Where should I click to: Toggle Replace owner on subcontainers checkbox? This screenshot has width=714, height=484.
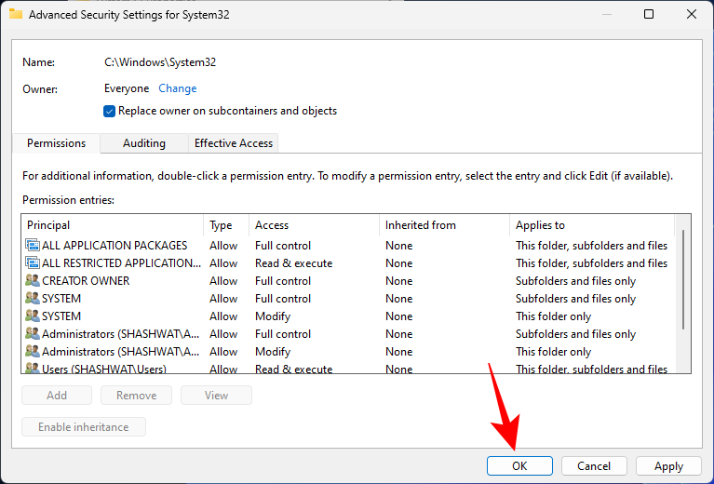click(x=110, y=111)
